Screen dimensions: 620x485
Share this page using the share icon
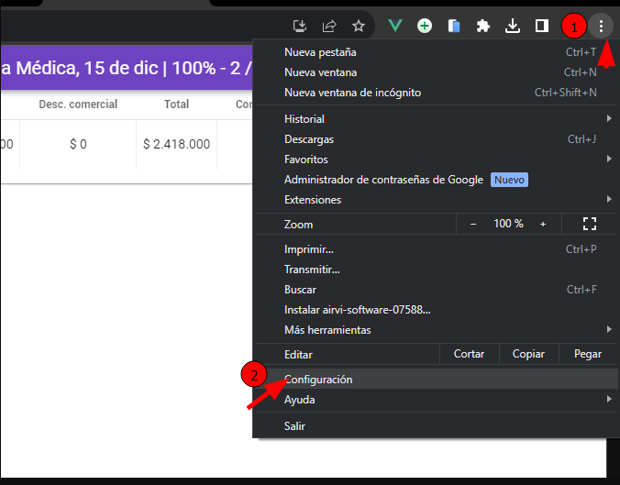coord(328,26)
